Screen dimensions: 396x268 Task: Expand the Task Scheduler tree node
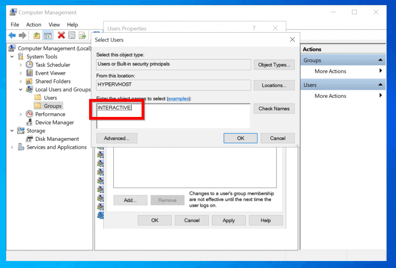(22, 64)
